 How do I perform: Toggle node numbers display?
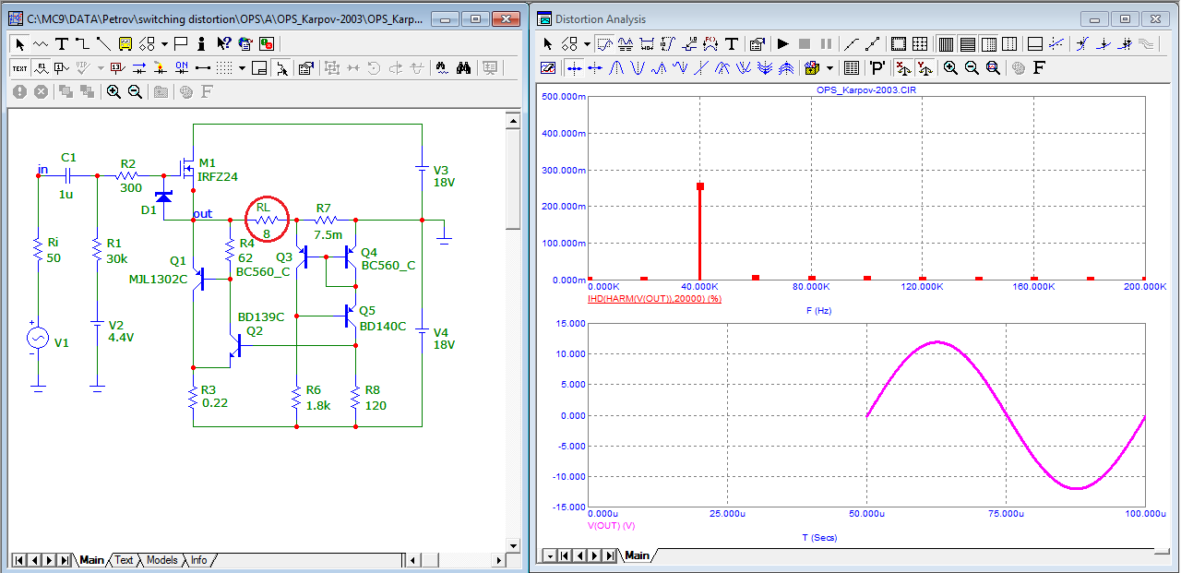point(63,67)
